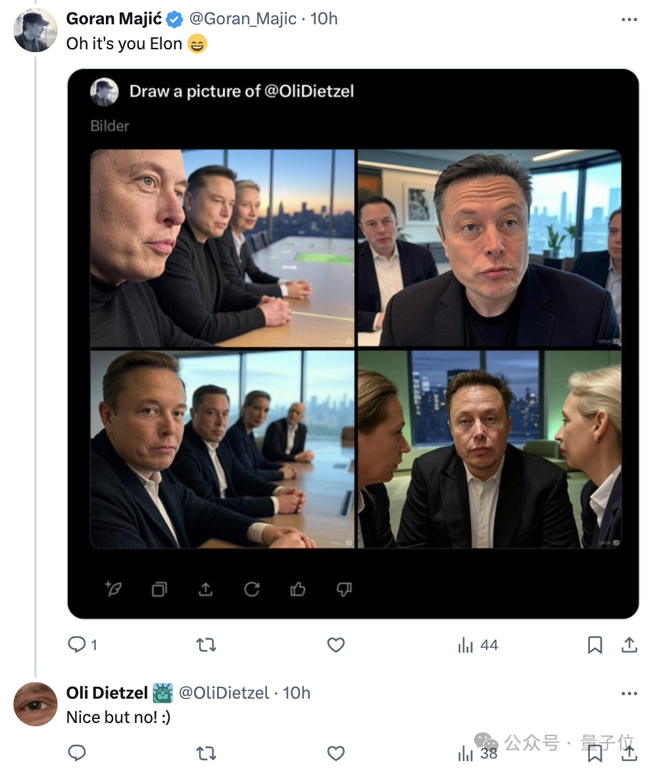The image size is (655, 769).
Task: Open more options for Goran Majić's tweet
Action: coord(629,19)
